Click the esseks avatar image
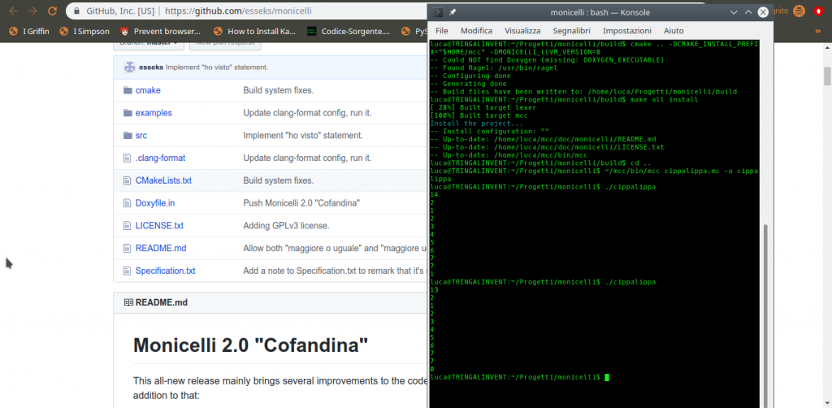The width and height of the screenshot is (832, 408). coord(129,67)
